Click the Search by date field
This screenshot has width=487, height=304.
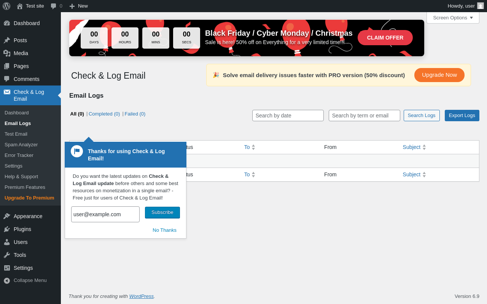(288, 116)
